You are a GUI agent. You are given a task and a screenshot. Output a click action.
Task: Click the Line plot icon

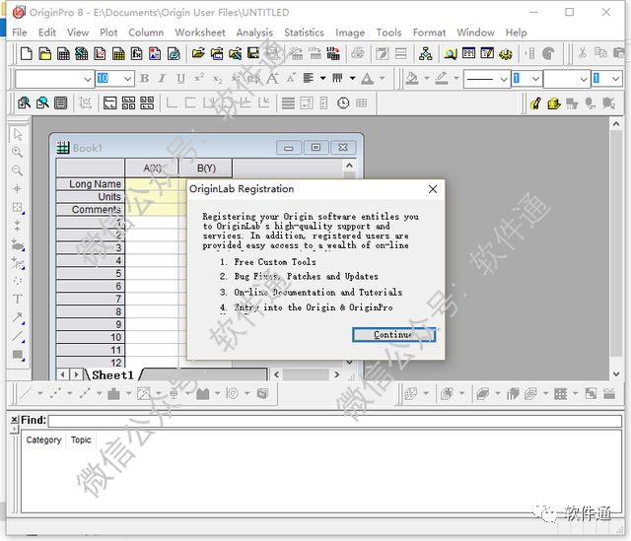coord(27,393)
